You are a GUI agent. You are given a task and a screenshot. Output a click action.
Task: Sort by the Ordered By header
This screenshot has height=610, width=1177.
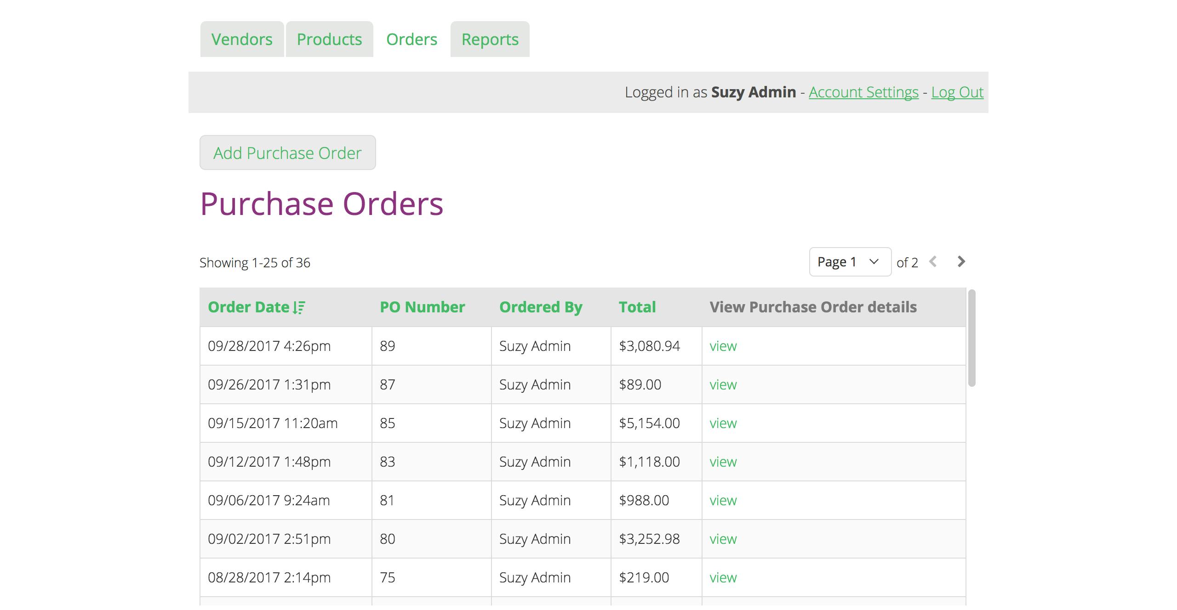pos(541,307)
